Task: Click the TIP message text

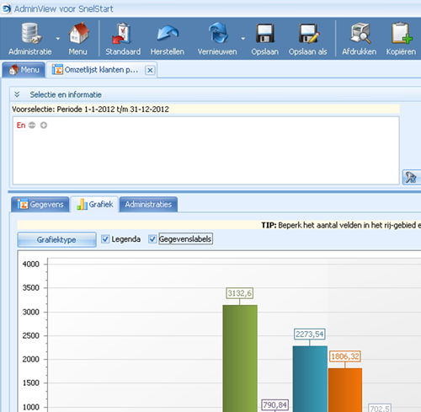Action: point(341,225)
